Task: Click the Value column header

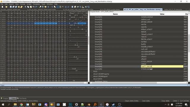Action: (x=162, y=14)
